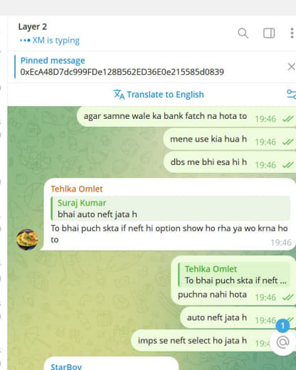
Task: Click the StarBoy sender name
Action: click(x=66, y=366)
